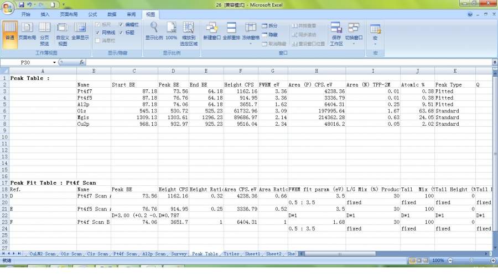Expand the formula bar chevron
Screen dimensions: 498x279
point(495,62)
